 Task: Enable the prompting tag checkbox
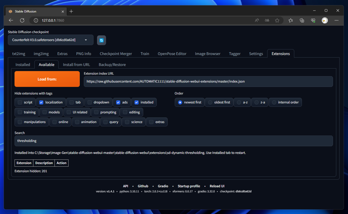96,112
